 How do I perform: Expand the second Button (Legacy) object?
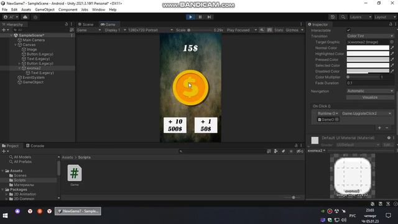(19, 63)
